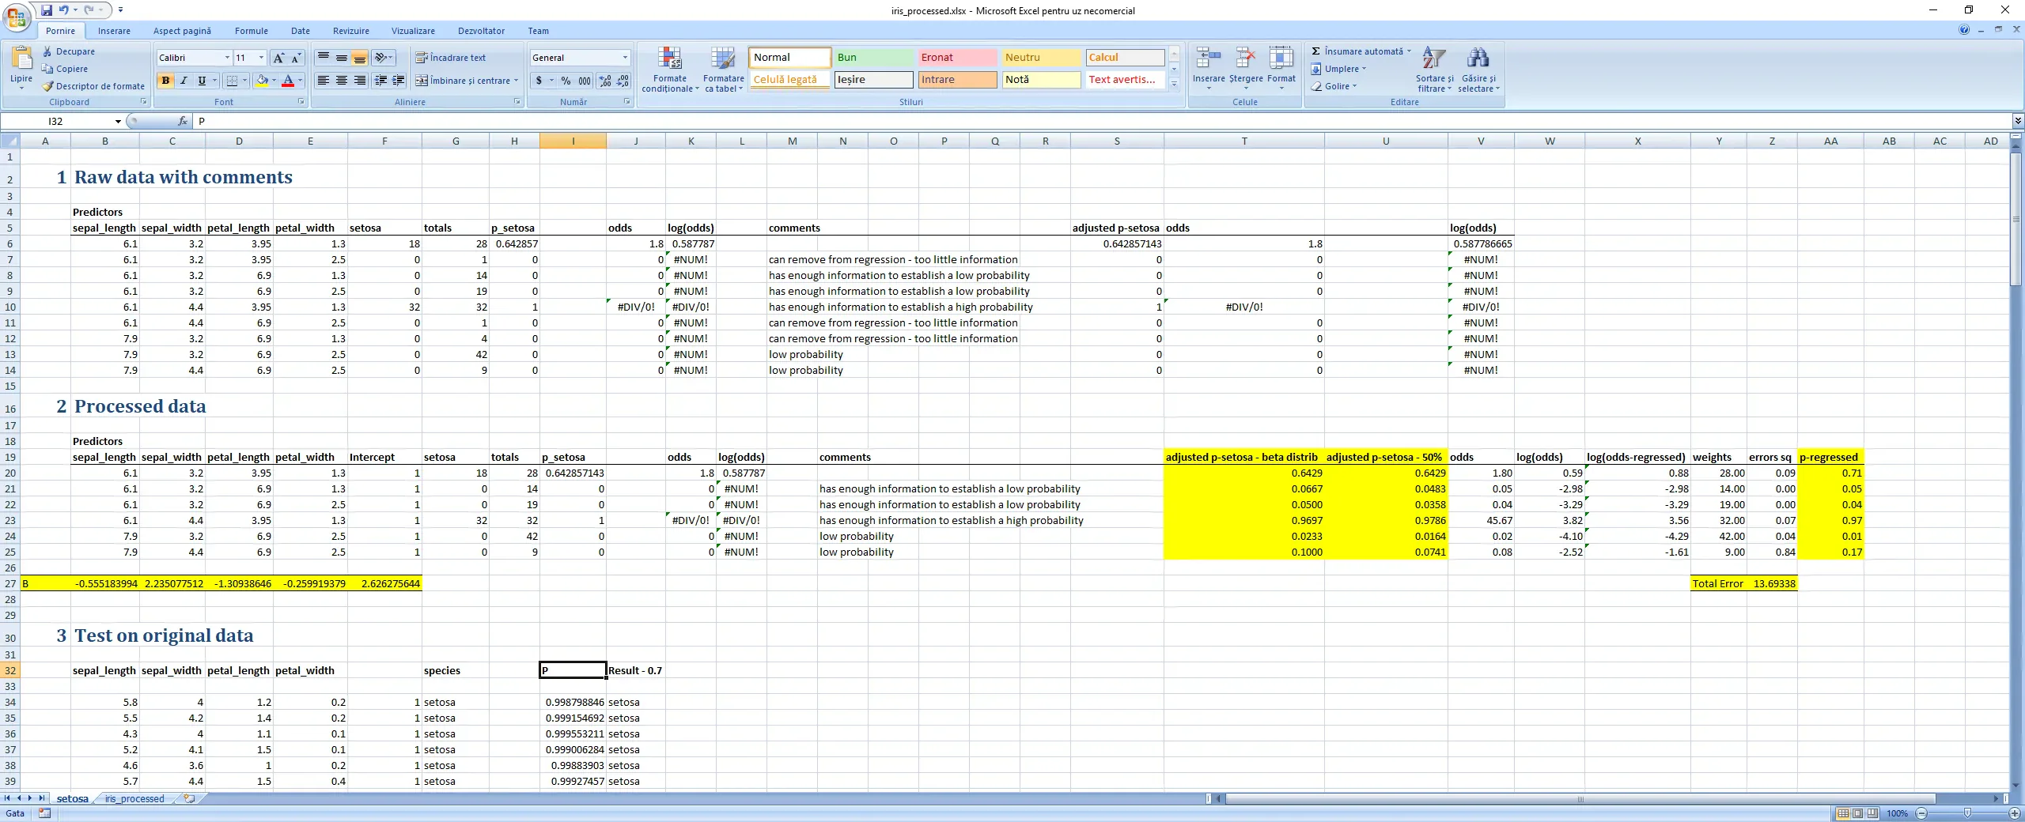
Task: Click the Copiere (Copy) icon
Action: tap(47, 69)
